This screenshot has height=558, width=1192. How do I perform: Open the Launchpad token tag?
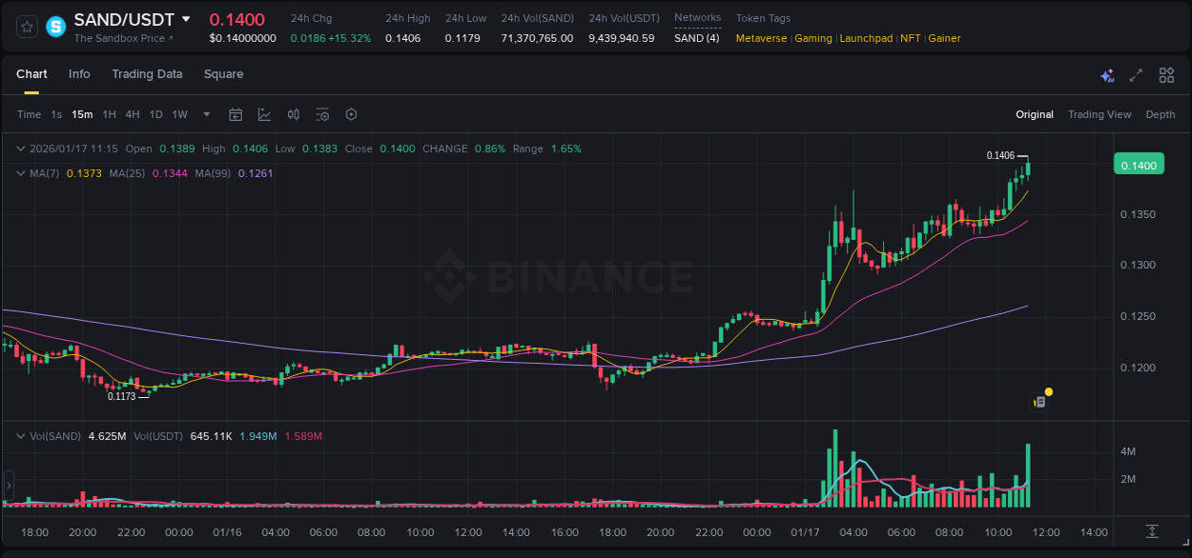(866, 38)
